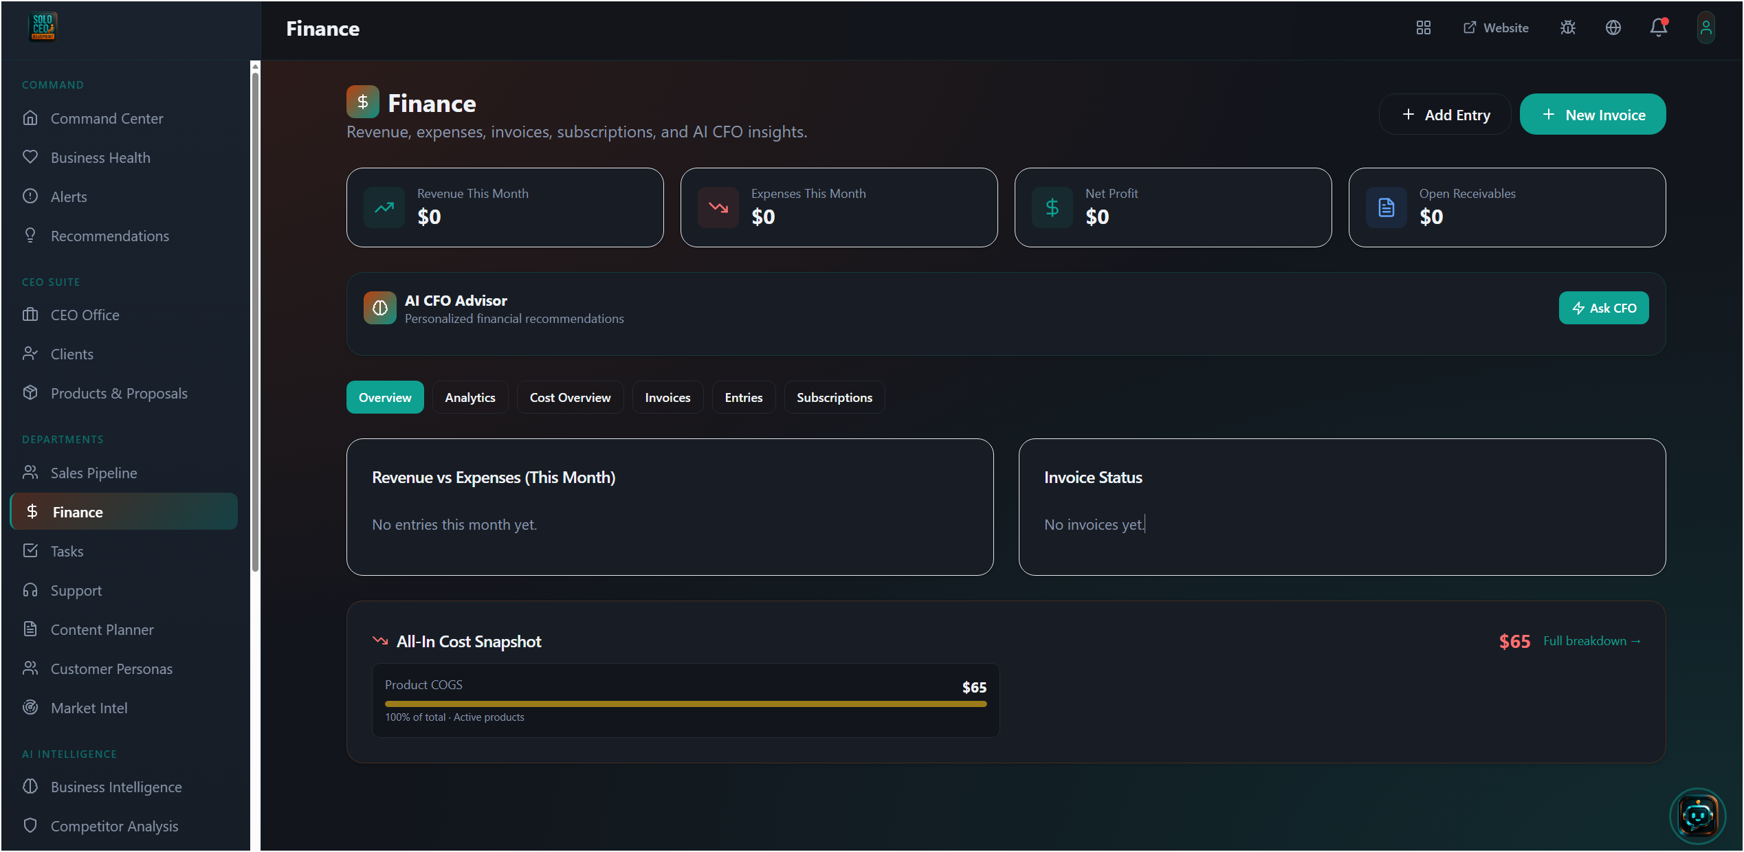
Task: Open the apps grid icon
Action: click(1423, 27)
